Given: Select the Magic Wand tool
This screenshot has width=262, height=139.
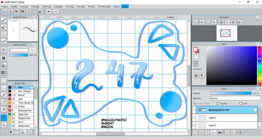Looking at the screenshot, I should (4, 95).
